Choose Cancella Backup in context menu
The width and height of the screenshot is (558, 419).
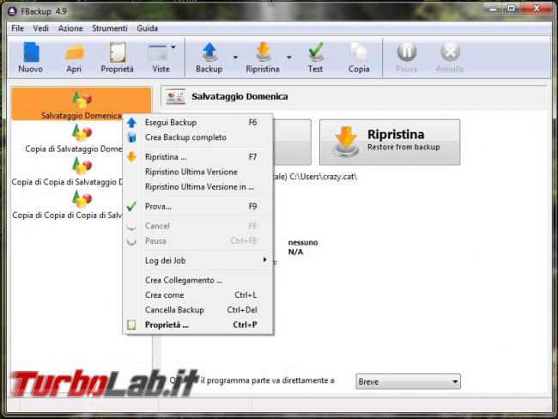pos(197,310)
